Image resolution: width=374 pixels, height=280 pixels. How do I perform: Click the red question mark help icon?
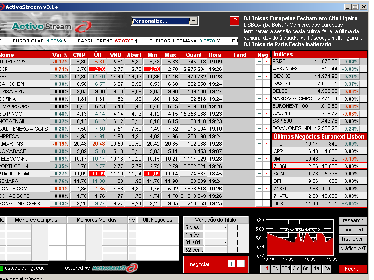tap(235, 21)
